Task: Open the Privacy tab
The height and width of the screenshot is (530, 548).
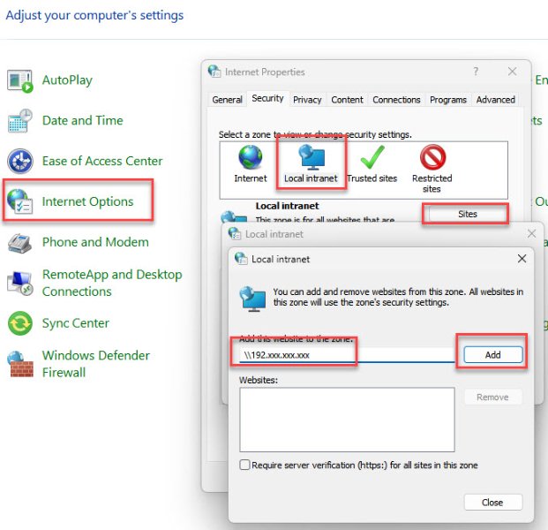Action: pyautogui.click(x=307, y=100)
